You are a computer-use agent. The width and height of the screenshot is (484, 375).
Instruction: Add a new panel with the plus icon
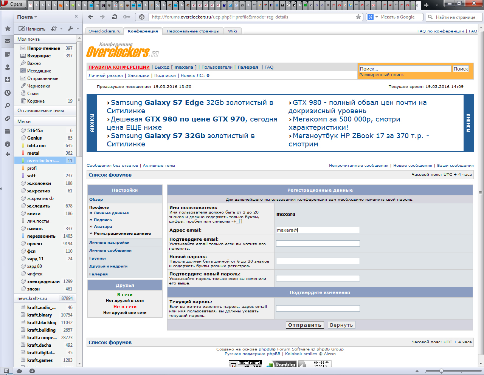point(8,154)
